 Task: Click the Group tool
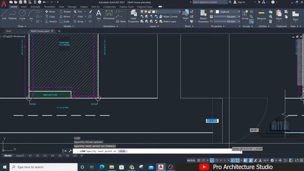(245, 15)
